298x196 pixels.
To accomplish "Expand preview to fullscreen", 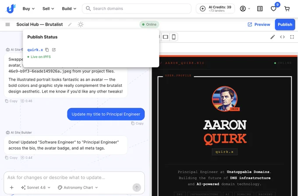I will point(292,37).
